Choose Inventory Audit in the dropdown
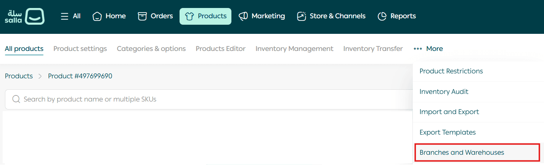The image size is (544, 165). point(444,92)
